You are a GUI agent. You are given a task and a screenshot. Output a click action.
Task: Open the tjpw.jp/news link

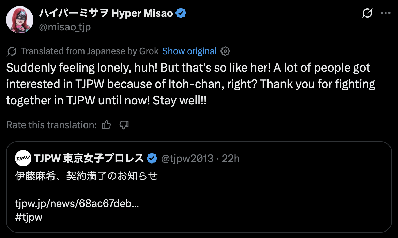[77, 204]
